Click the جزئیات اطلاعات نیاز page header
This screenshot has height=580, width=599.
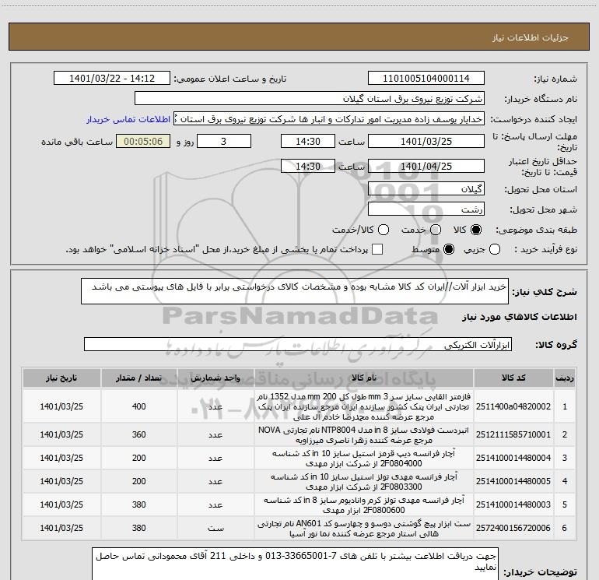point(531,37)
